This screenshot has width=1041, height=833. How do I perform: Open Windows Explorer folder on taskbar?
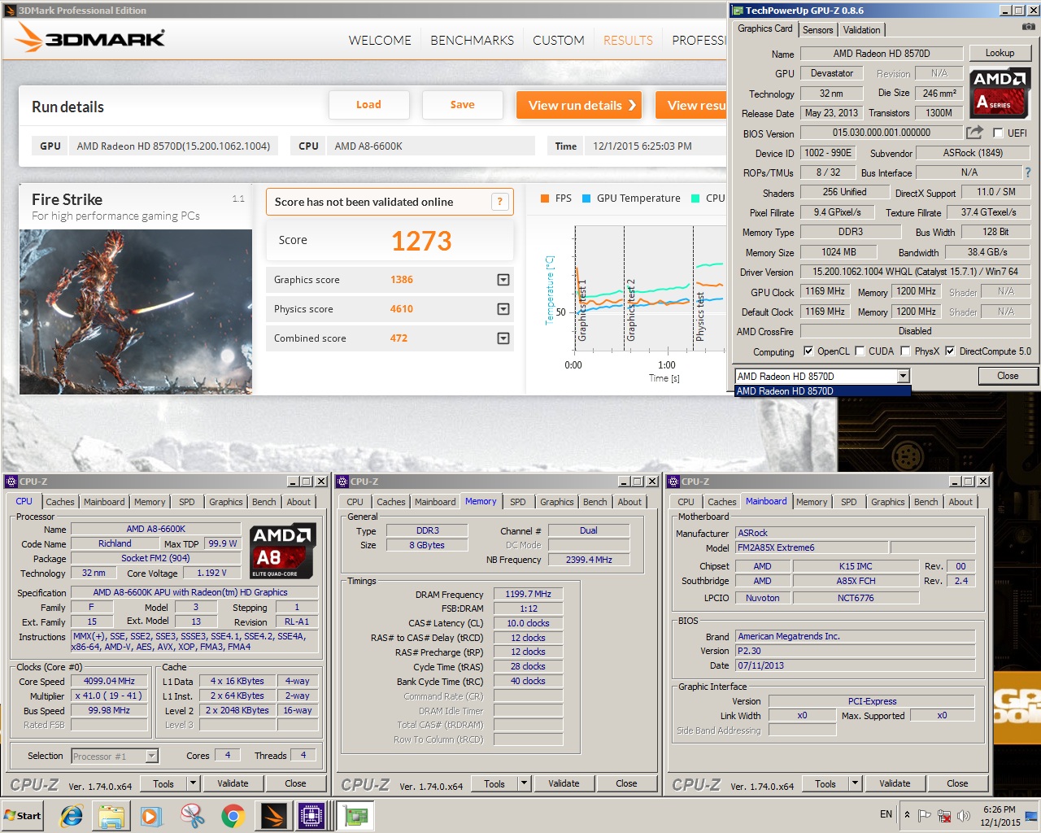tap(111, 816)
